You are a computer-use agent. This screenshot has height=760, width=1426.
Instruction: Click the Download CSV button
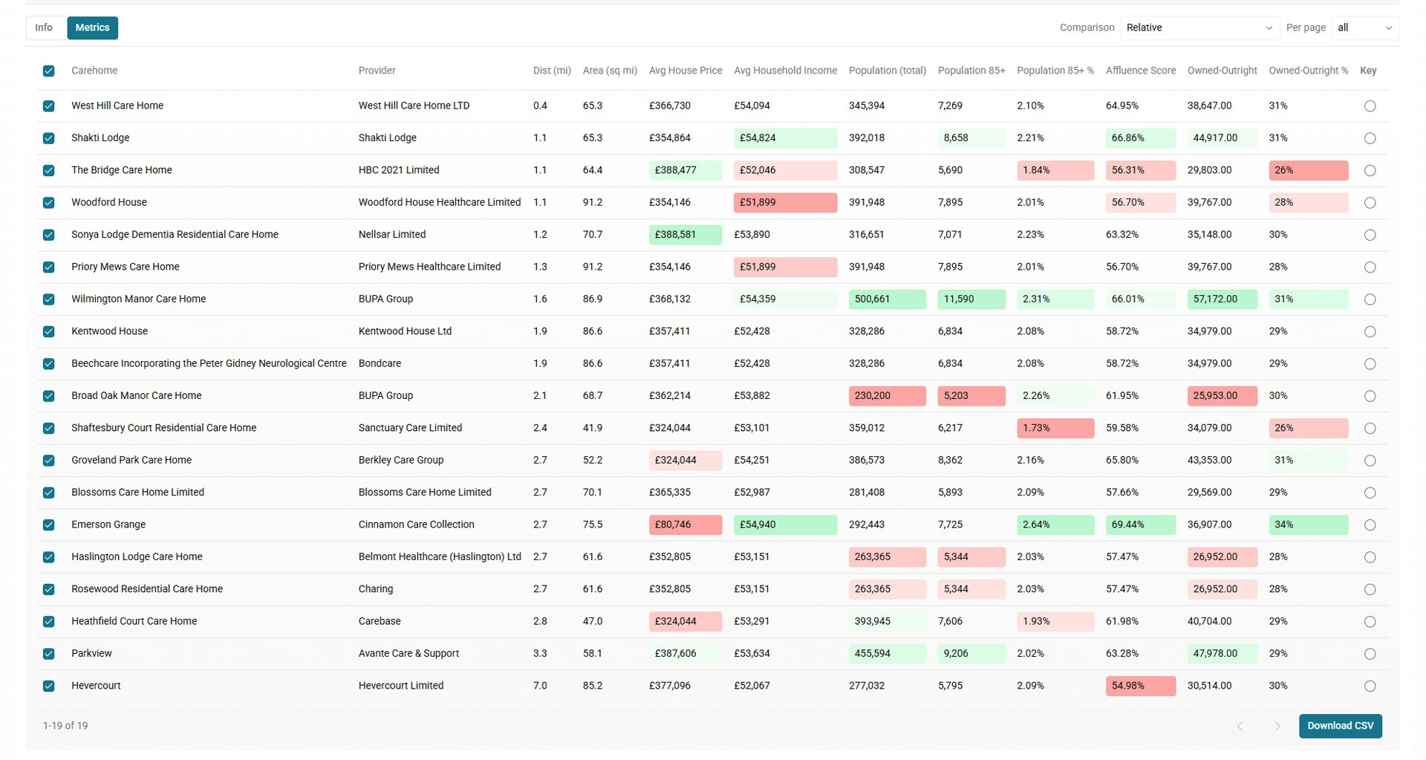(1340, 726)
